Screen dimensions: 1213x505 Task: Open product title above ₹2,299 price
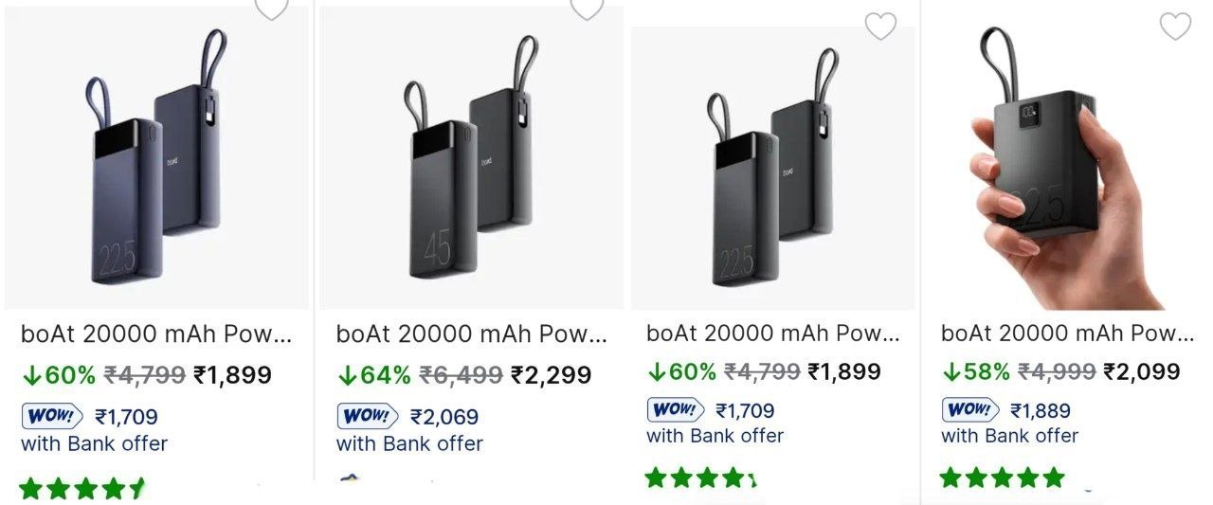(472, 334)
